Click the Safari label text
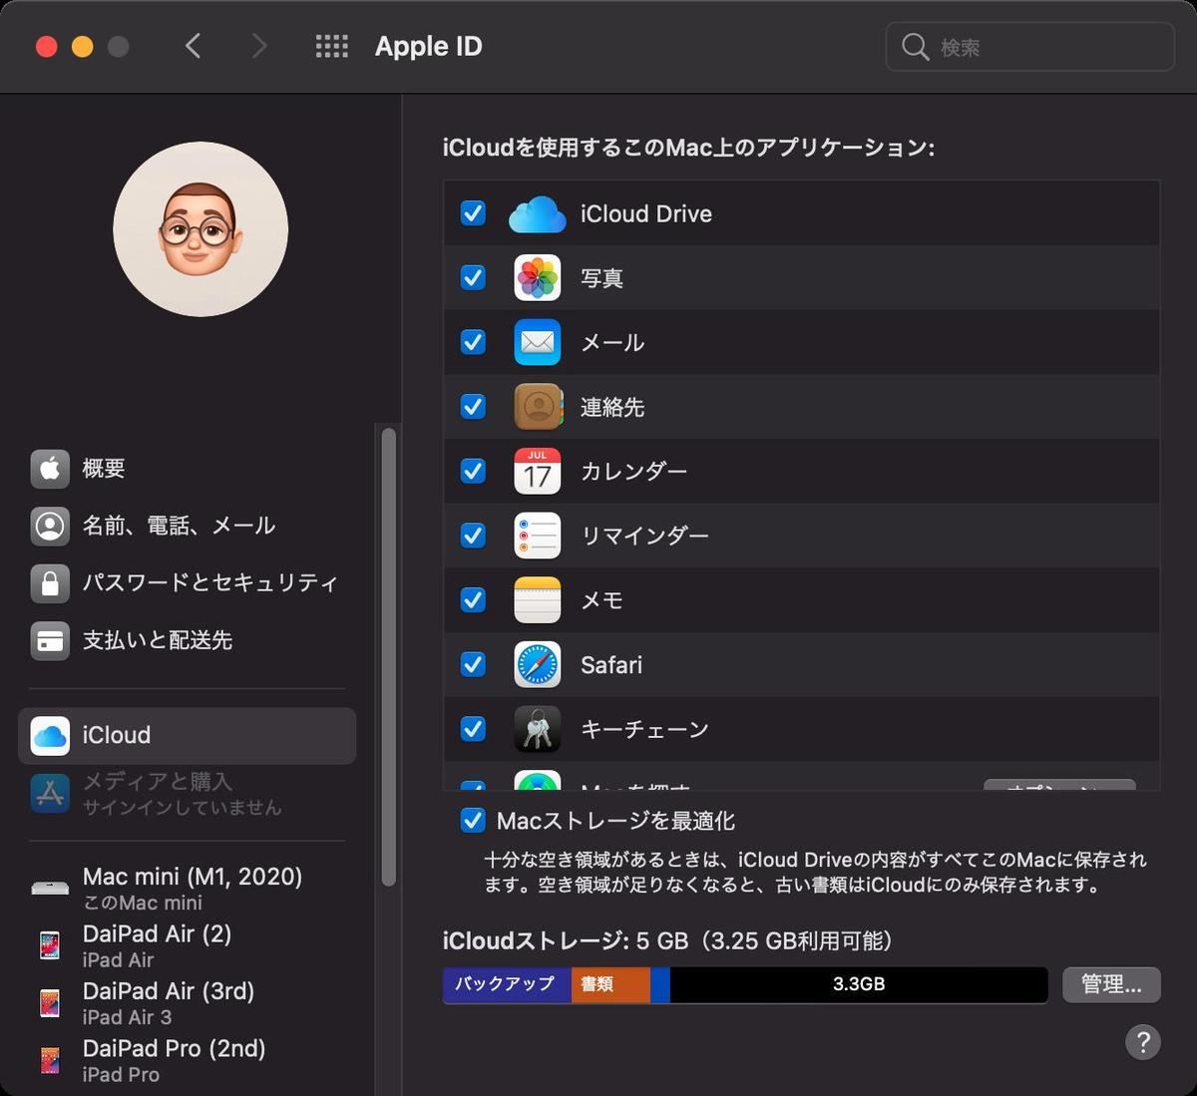This screenshot has height=1096, width=1197. tap(611, 664)
